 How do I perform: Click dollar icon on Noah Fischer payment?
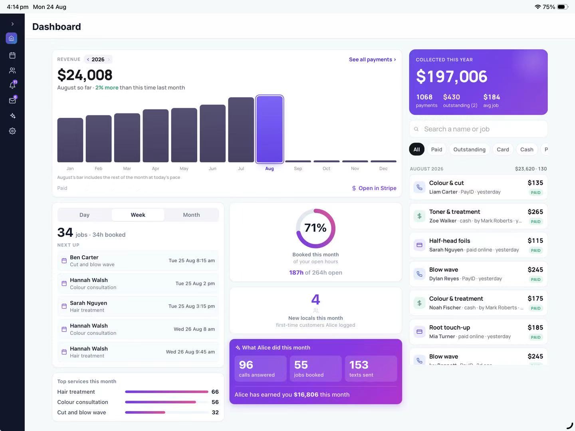click(x=419, y=303)
